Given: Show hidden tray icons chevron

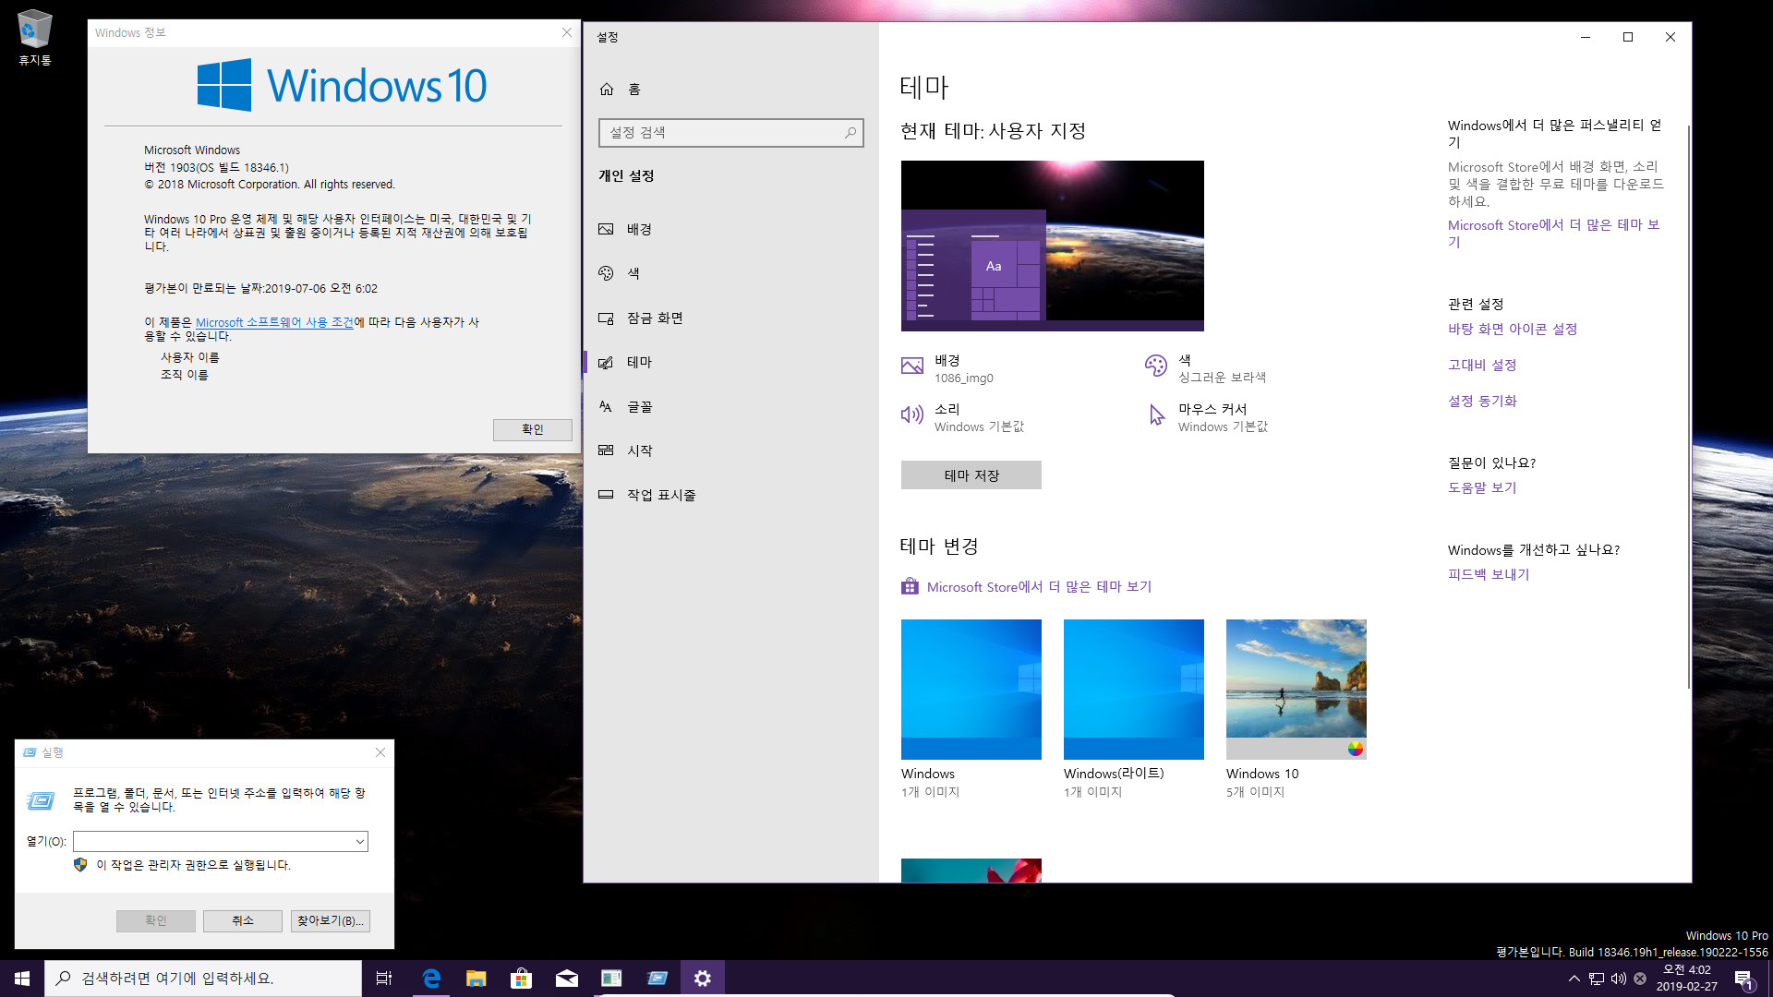Looking at the screenshot, I should pyautogui.click(x=1574, y=979).
